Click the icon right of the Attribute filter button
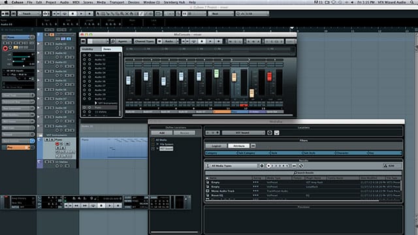Viewport: 418px width, 235px height. tap(253, 146)
